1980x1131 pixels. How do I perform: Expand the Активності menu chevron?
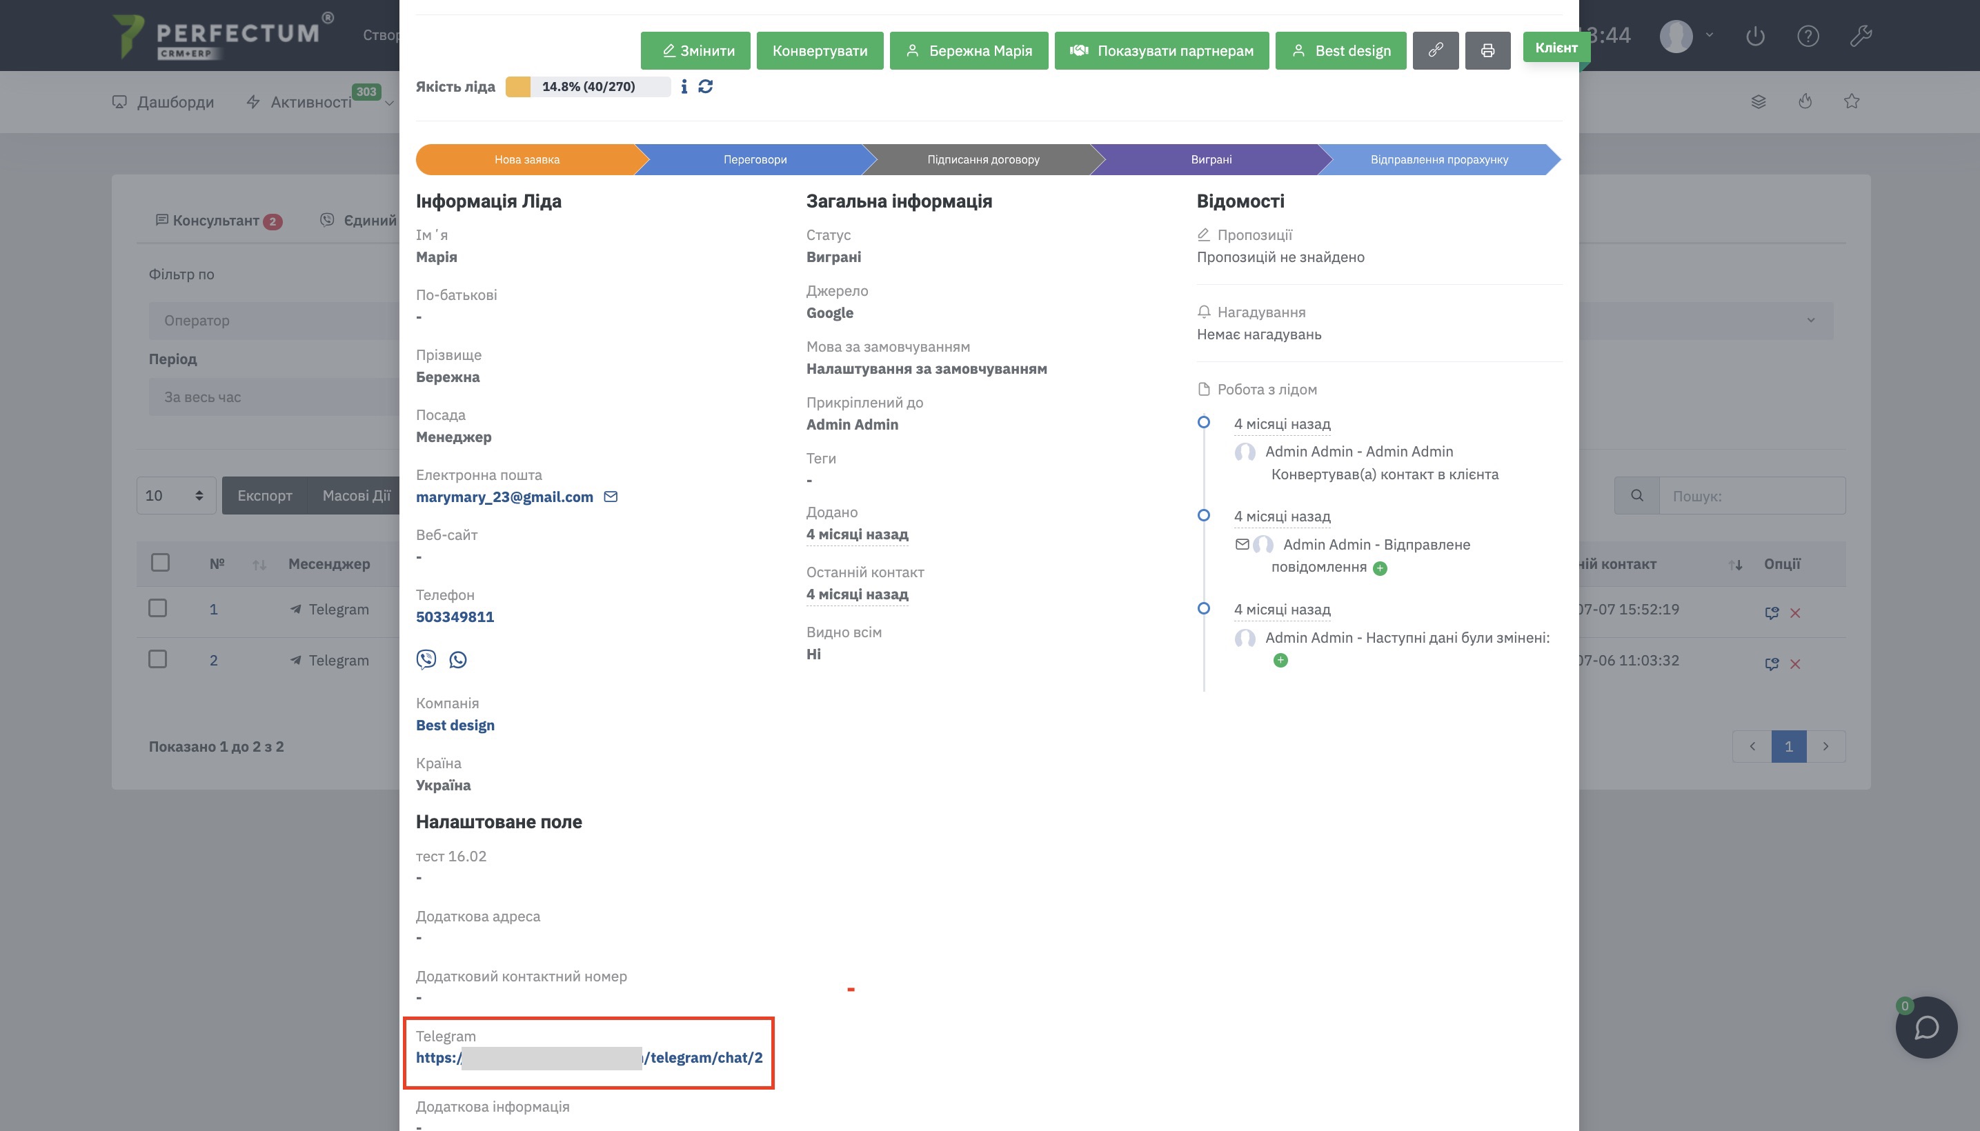[389, 103]
